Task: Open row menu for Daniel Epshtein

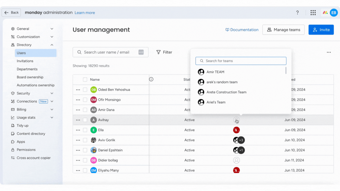Action: click(78, 150)
